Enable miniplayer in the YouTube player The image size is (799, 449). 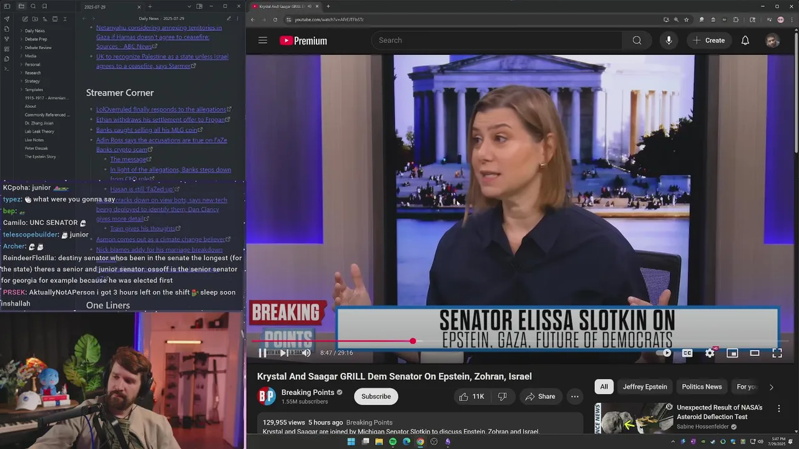pyautogui.click(x=732, y=353)
